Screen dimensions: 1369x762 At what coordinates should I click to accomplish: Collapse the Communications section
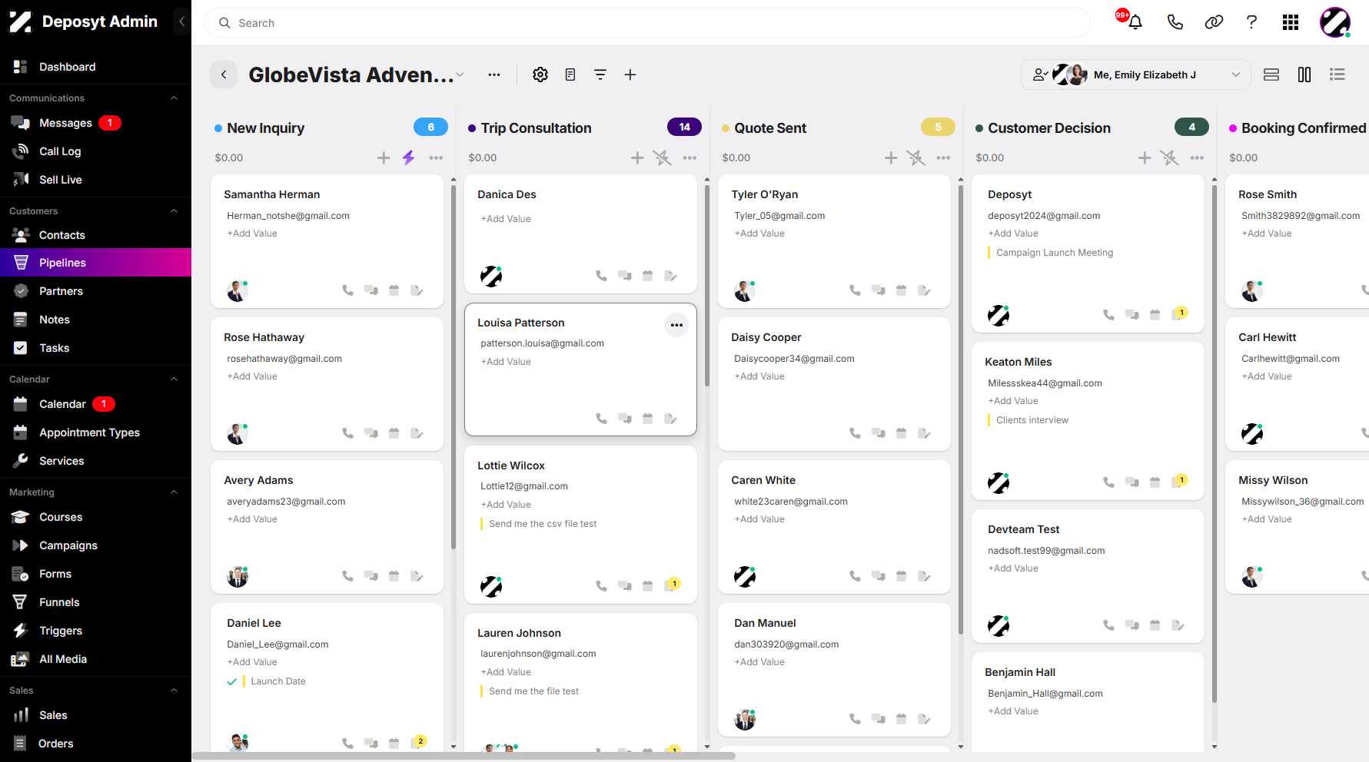pyautogui.click(x=174, y=98)
